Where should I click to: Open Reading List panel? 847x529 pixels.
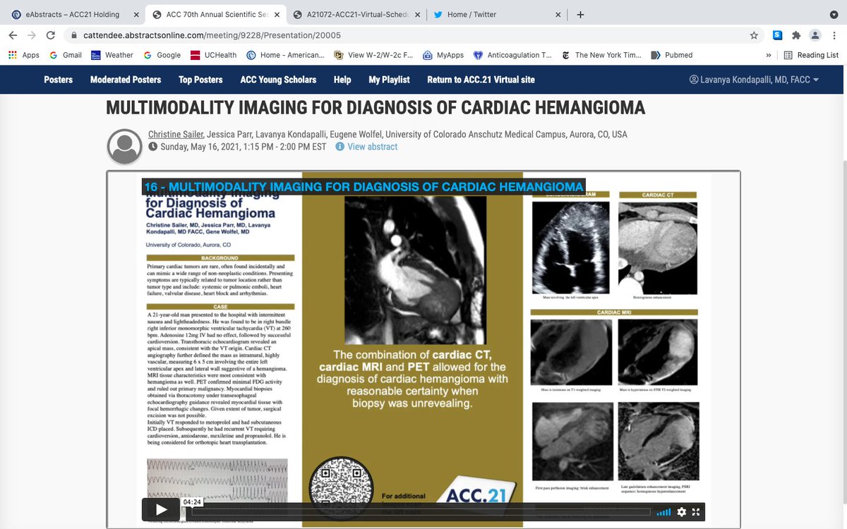811,55
